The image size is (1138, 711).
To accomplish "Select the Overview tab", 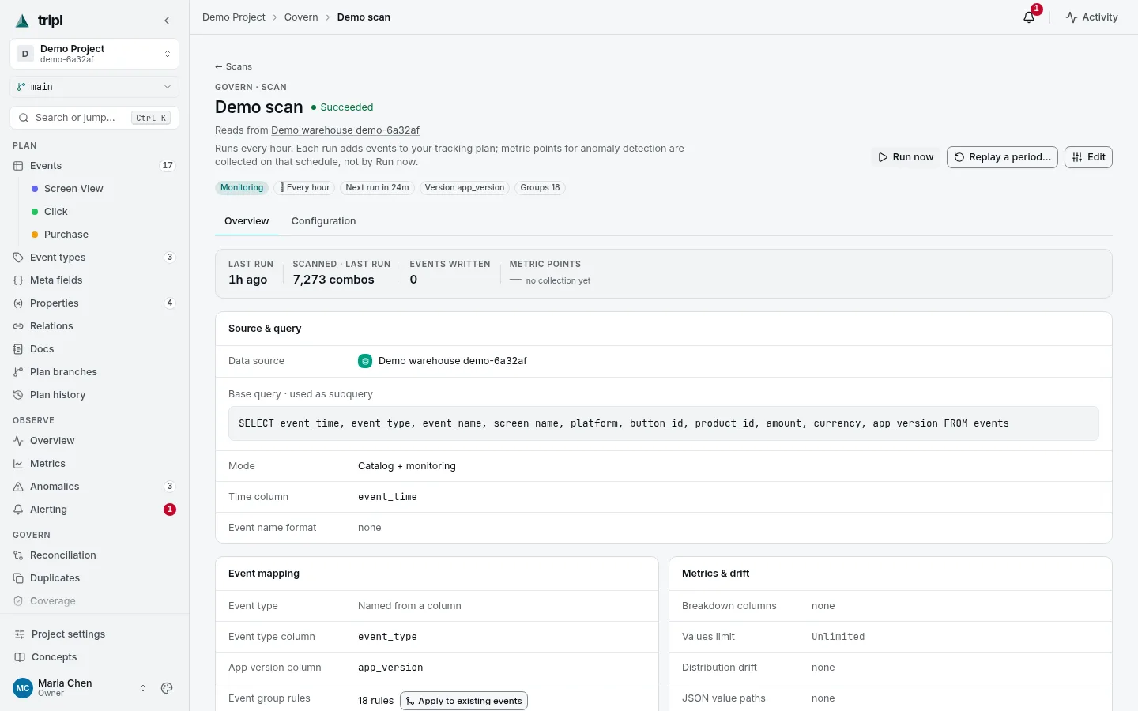I will (247, 221).
